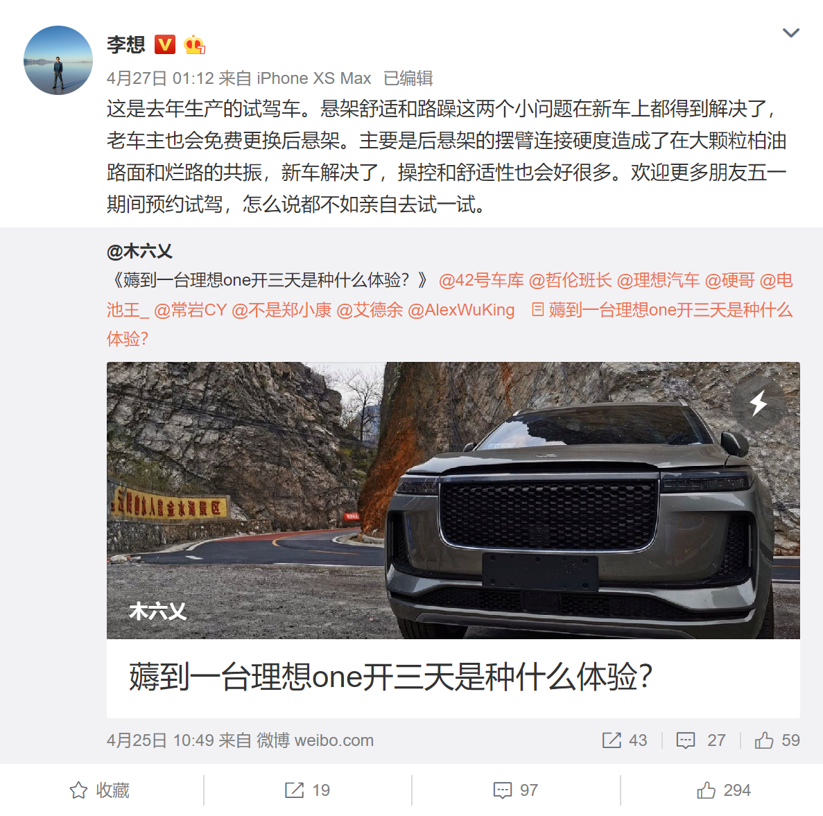Click the @理想汽车 mention link
The width and height of the screenshot is (823, 816).
pyautogui.click(x=658, y=281)
